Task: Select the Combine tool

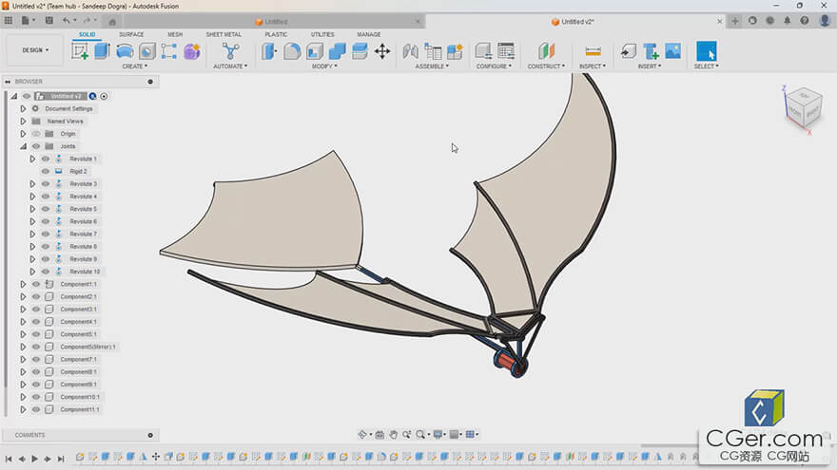Action: tap(337, 51)
